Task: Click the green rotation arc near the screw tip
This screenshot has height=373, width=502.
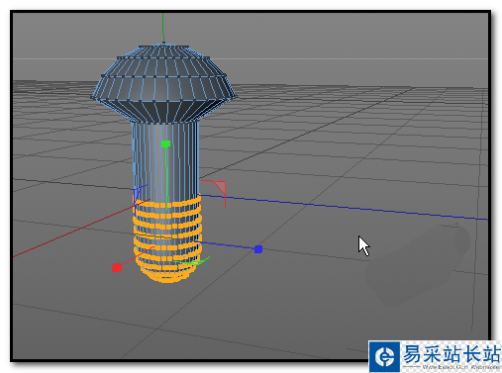Action: point(192,261)
